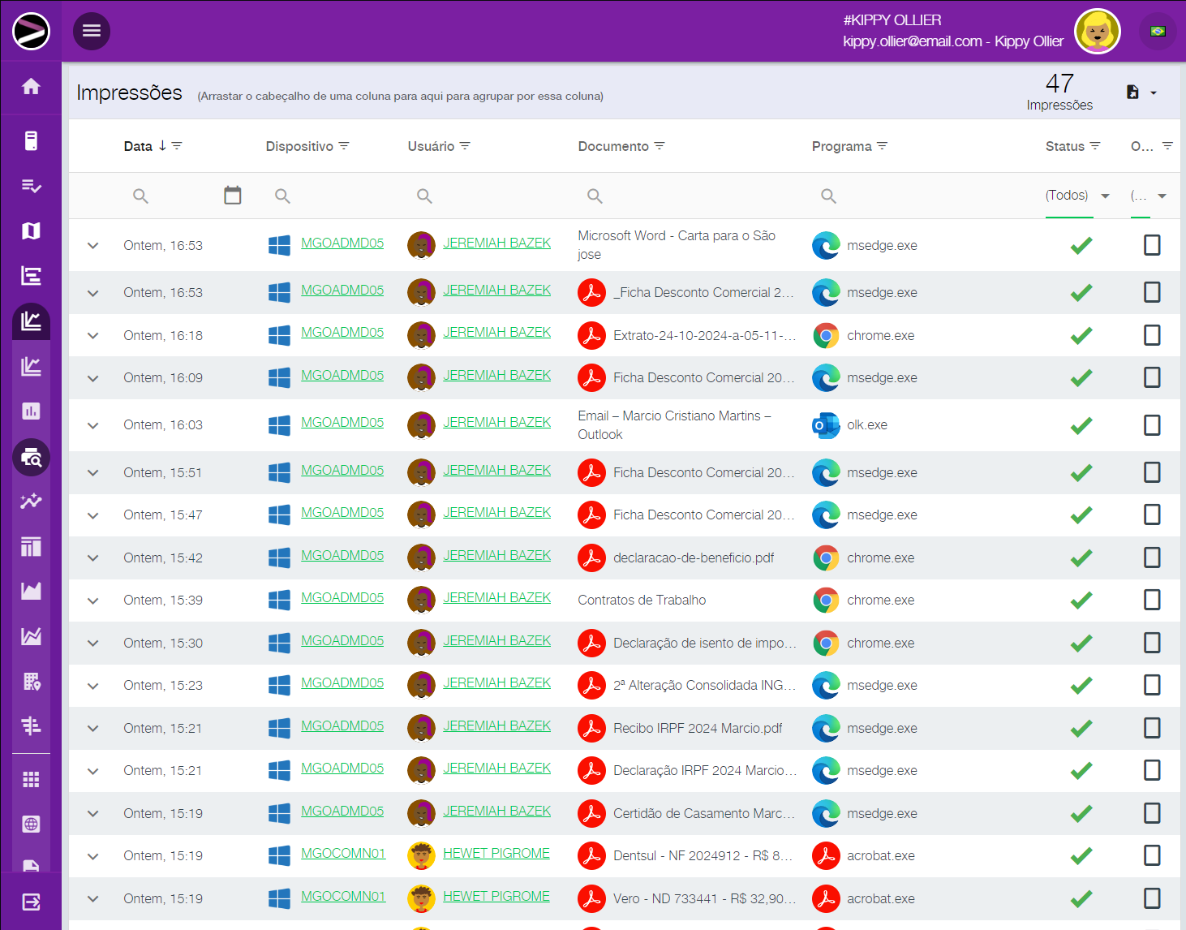Open the export file dropdown

1141,93
